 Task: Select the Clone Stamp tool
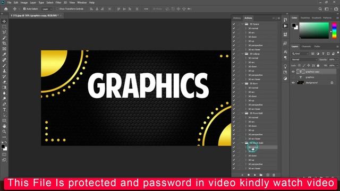4,71
